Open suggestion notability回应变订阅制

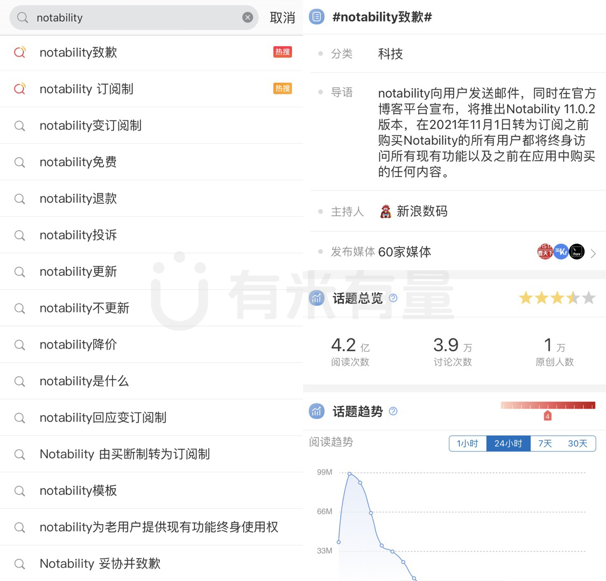[x=152, y=417]
